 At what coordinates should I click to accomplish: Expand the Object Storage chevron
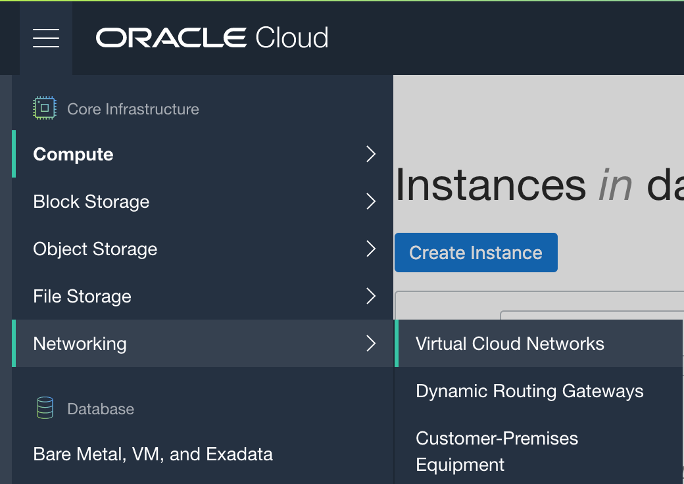point(371,249)
